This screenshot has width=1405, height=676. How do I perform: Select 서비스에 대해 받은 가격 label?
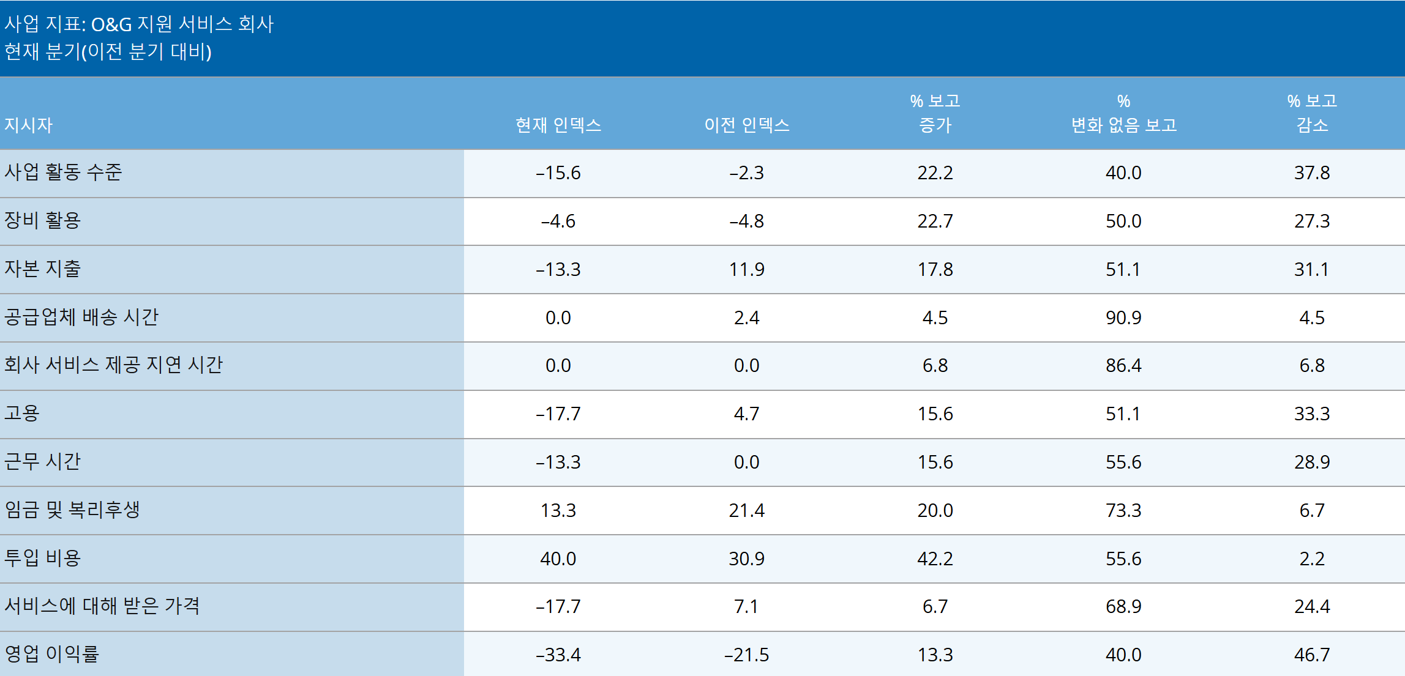102,606
